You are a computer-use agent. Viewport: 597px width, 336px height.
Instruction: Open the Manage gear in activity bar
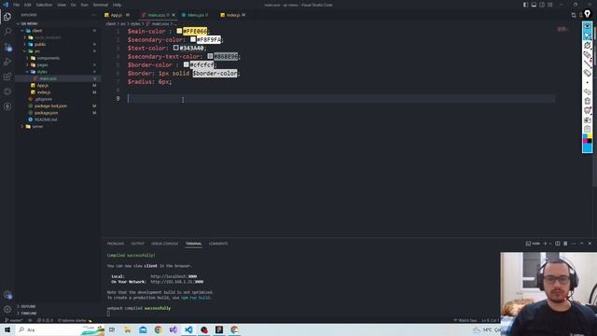[7, 309]
